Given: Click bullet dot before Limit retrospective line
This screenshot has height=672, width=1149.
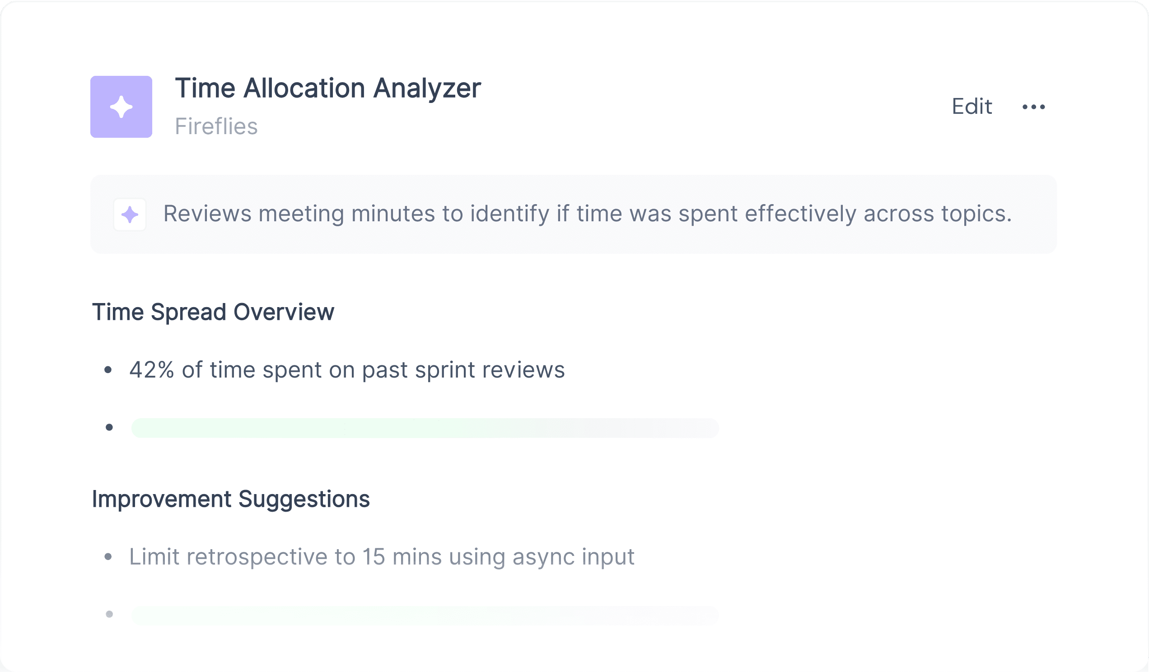Looking at the screenshot, I should 108,556.
